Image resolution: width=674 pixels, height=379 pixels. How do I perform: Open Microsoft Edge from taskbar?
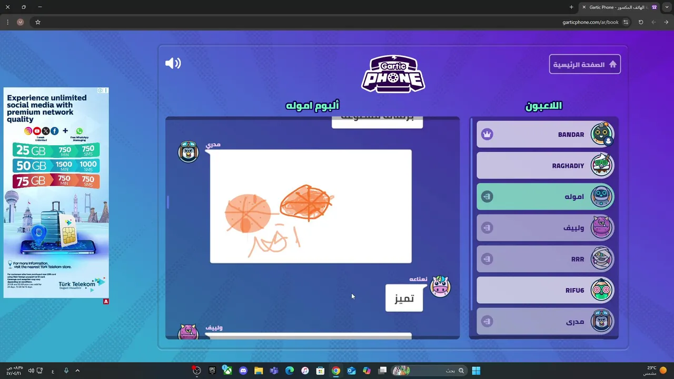coord(289,371)
